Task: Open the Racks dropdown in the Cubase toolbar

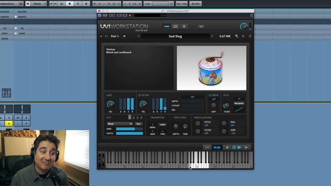Action: coord(39,4)
